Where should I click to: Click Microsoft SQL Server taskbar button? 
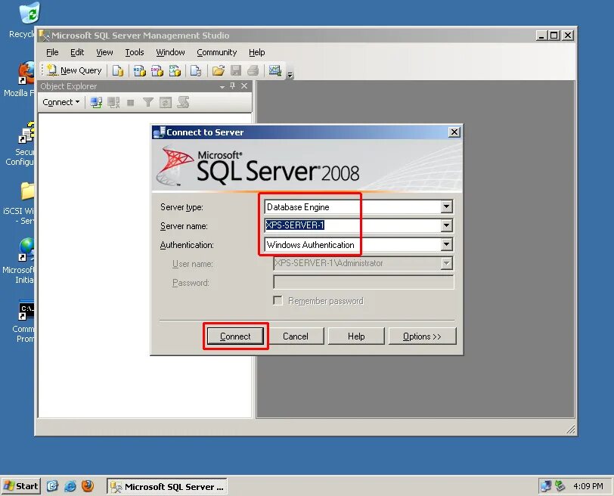tap(167, 487)
